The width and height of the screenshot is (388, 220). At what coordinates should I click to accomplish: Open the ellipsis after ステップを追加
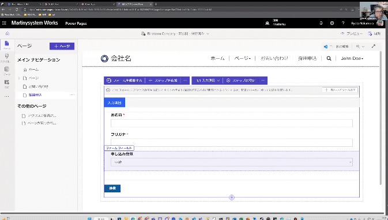pos(185,81)
